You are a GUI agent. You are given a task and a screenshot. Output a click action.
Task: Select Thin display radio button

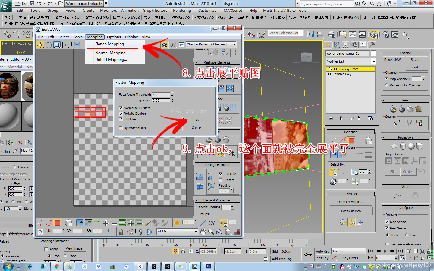point(407,235)
